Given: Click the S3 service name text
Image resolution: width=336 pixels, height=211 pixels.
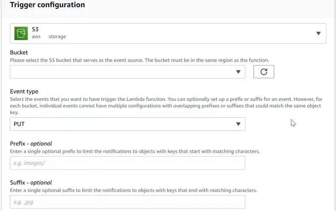Looking at the screenshot, I should coord(35,29).
